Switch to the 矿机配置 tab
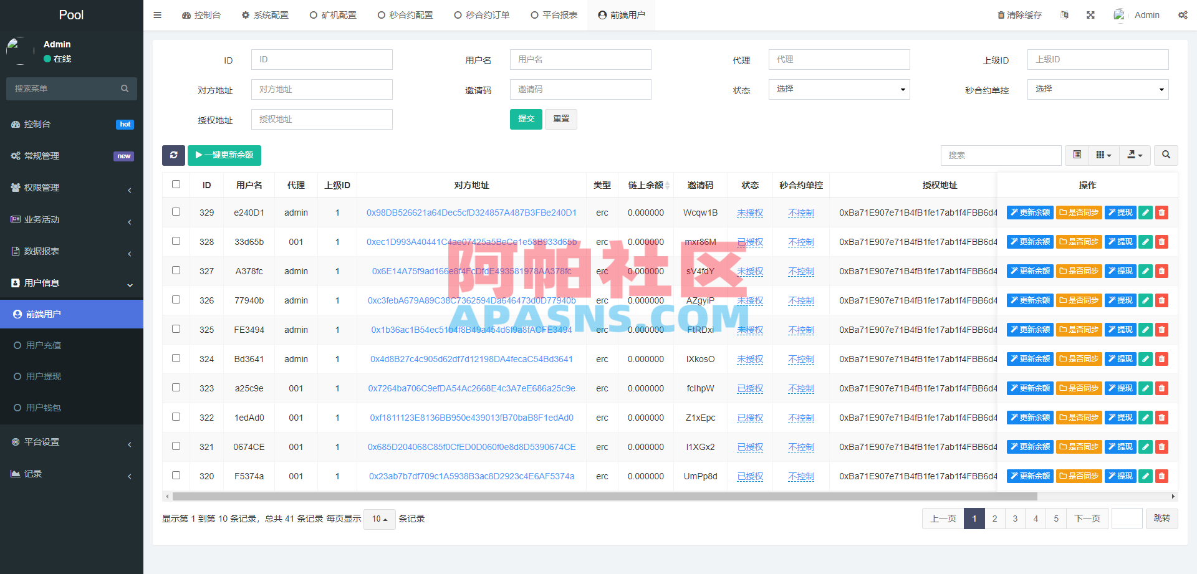Image resolution: width=1197 pixels, height=574 pixels. click(x=333, y=14)
